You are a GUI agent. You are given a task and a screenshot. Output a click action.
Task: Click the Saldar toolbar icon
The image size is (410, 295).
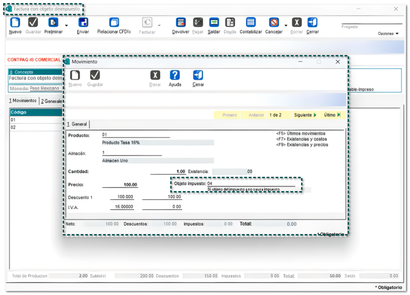(214, 23)
